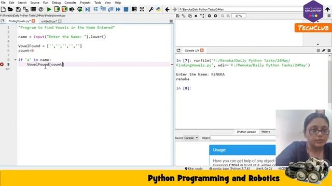
Task: Open the View menu
Action: tap(107, 3)
